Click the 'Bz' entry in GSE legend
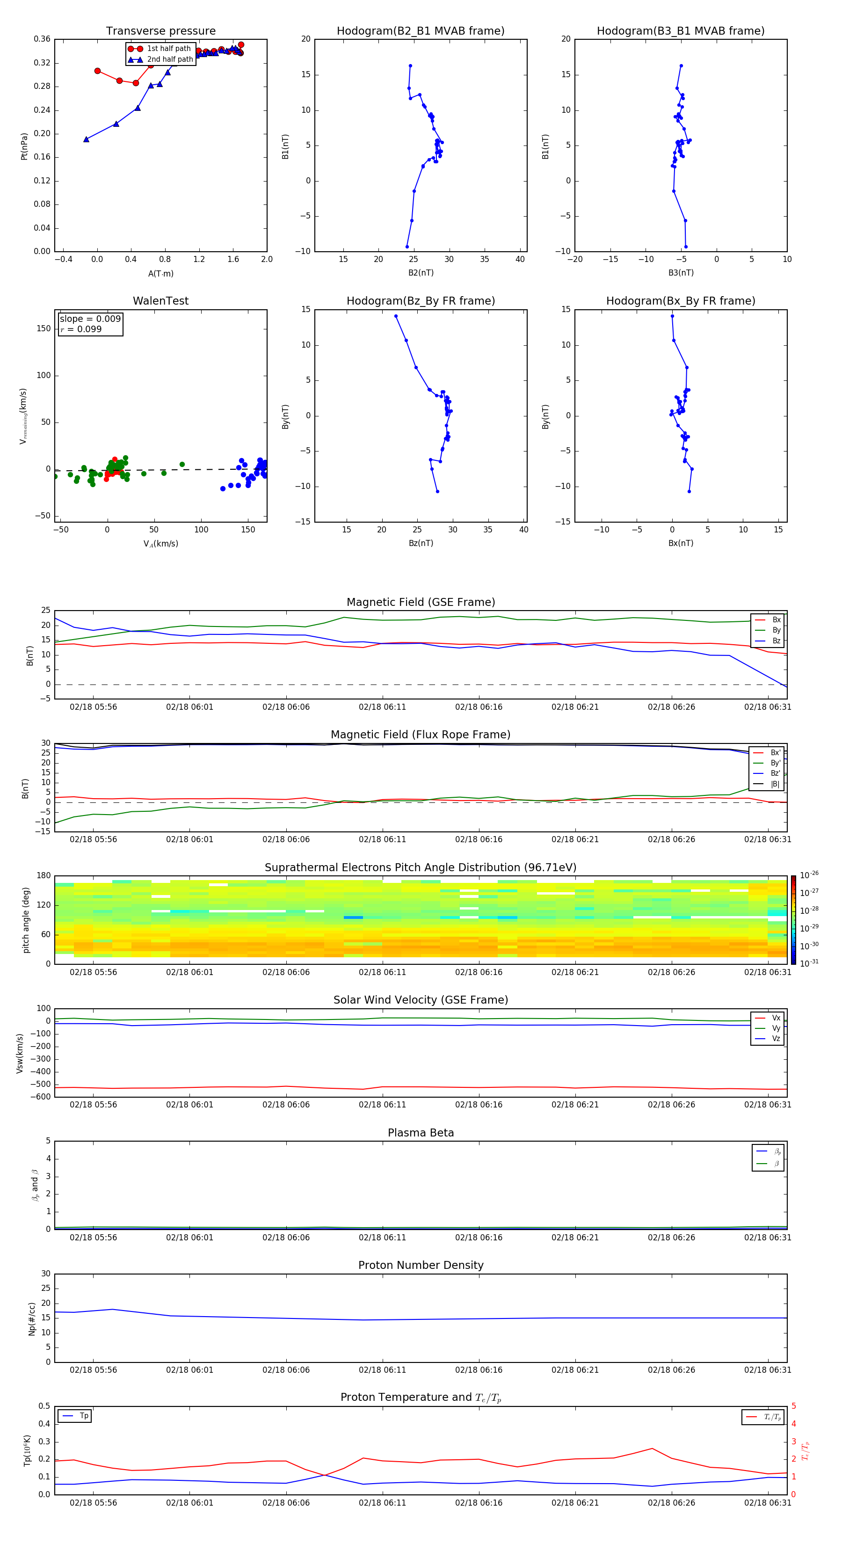This screenshot has width=842, height=1544. pos(768,641)
